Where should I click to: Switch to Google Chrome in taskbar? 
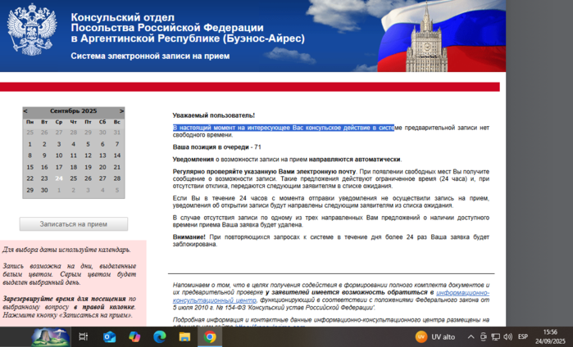(210, 336)
